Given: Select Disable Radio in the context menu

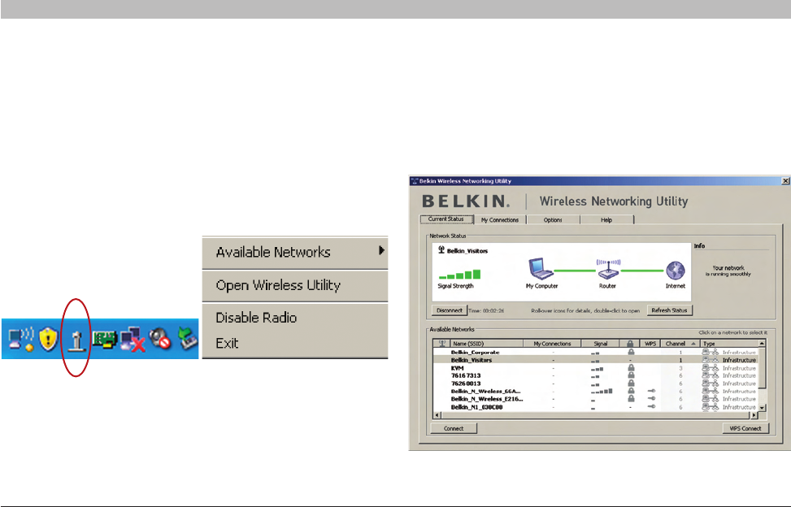Looking at the screenshot, I should point(295,318).
